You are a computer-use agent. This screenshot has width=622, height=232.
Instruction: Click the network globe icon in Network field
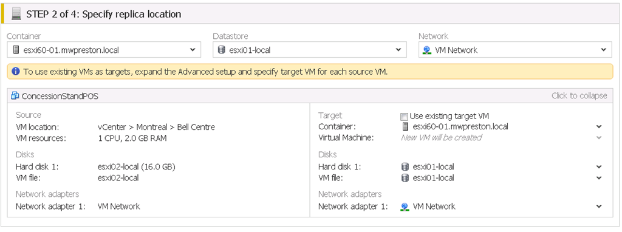click(x=427, y=50)
